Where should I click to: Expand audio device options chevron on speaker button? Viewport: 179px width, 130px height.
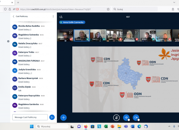point(129,120)
